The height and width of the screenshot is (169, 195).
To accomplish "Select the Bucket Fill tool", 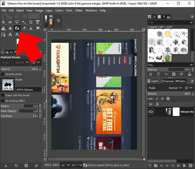I will 10,28.
